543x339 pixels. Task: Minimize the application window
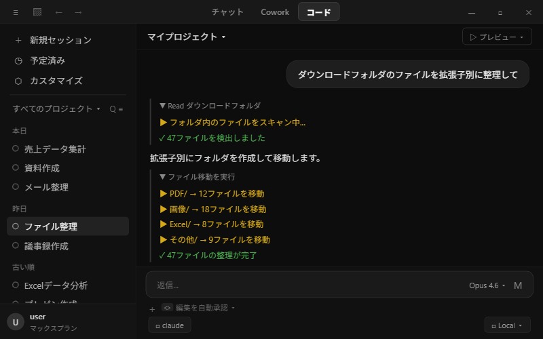(471, 13)
